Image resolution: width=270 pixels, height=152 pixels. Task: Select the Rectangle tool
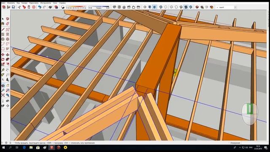click(x=3, y=35)
